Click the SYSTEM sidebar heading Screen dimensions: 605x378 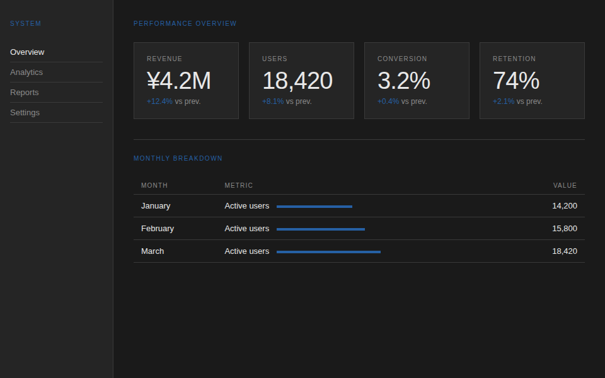point(25,23)
